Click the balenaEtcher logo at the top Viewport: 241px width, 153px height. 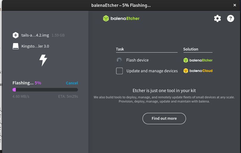[x=121, y=18]
